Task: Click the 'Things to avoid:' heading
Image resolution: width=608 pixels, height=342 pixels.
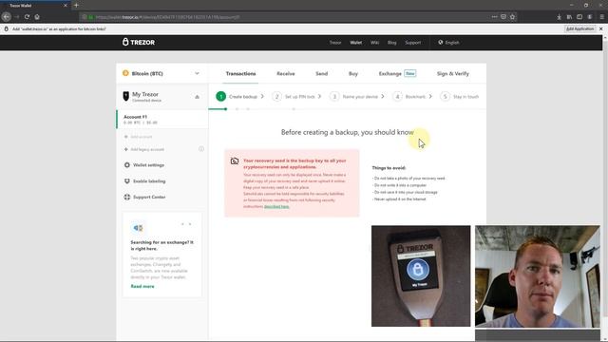Action: click(389, 168)
